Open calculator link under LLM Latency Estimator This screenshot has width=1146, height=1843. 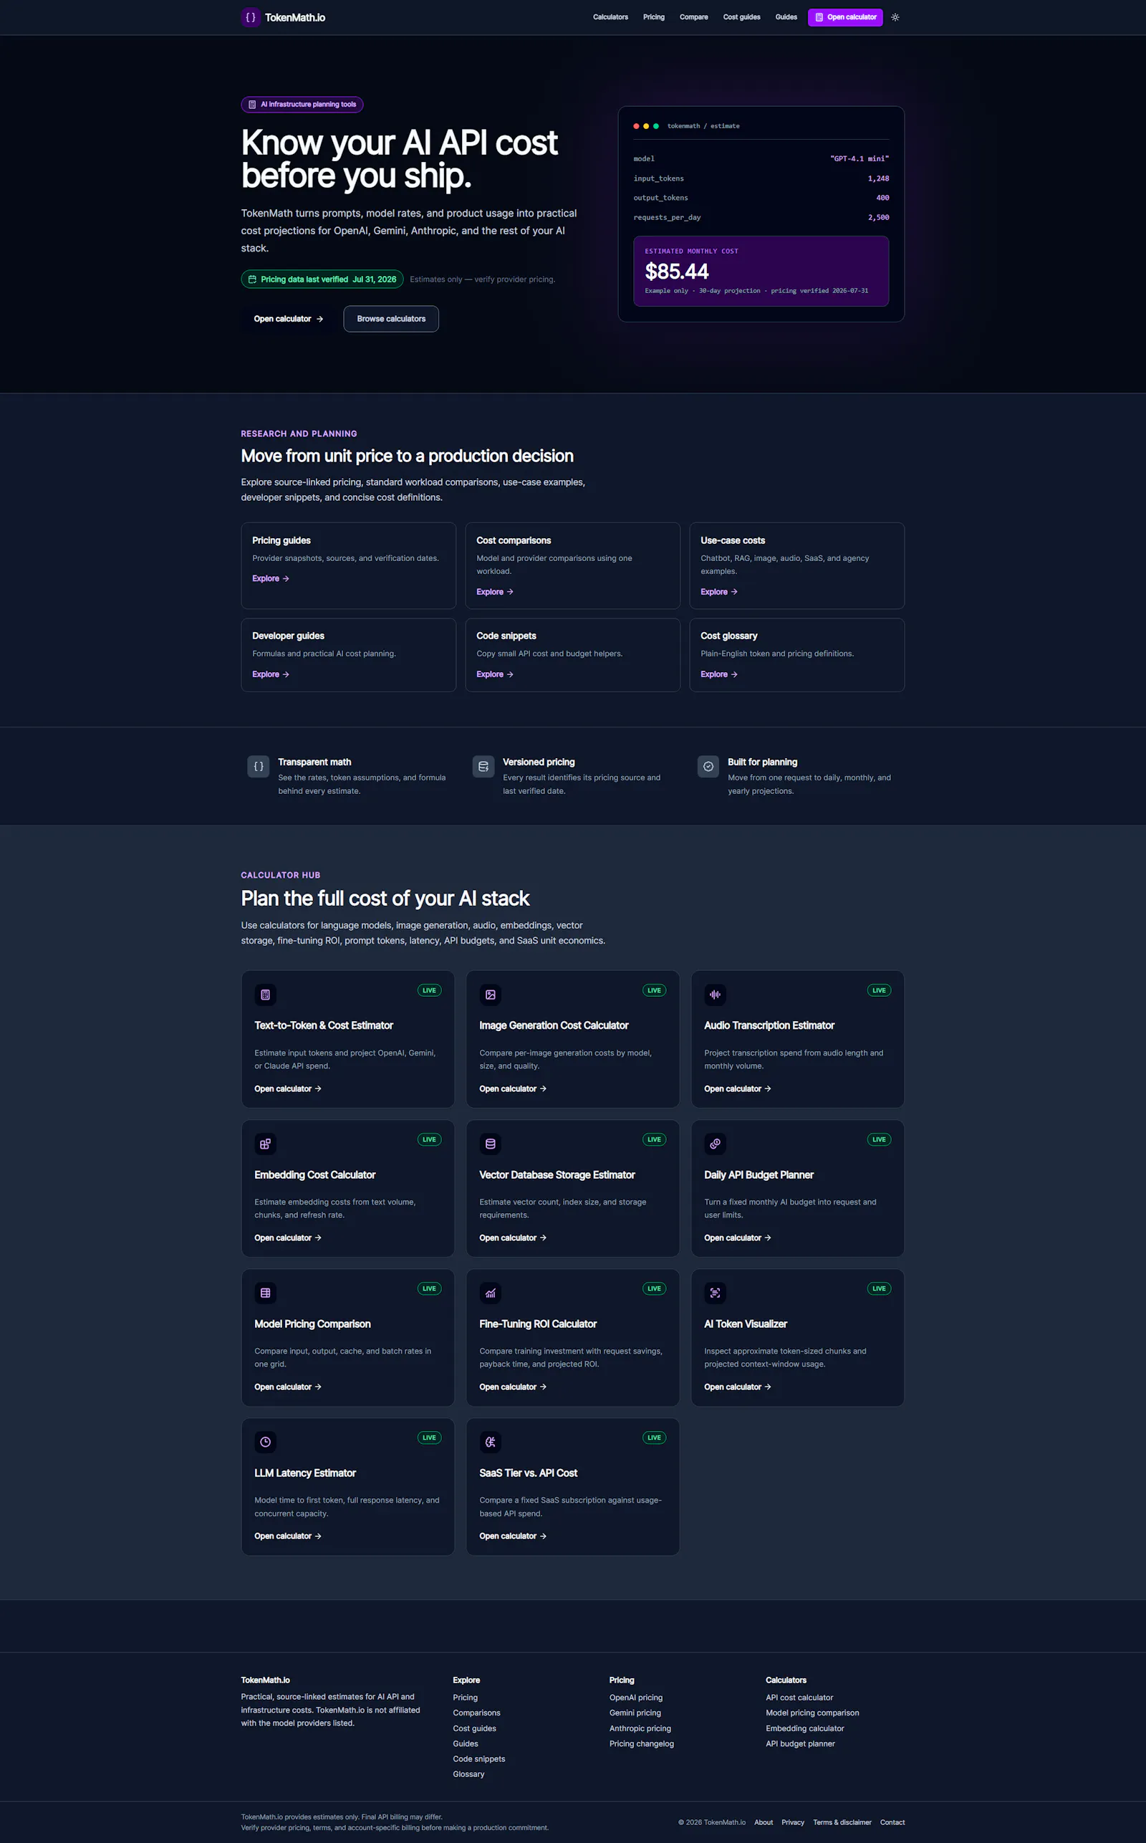(x=288, y=1537)
